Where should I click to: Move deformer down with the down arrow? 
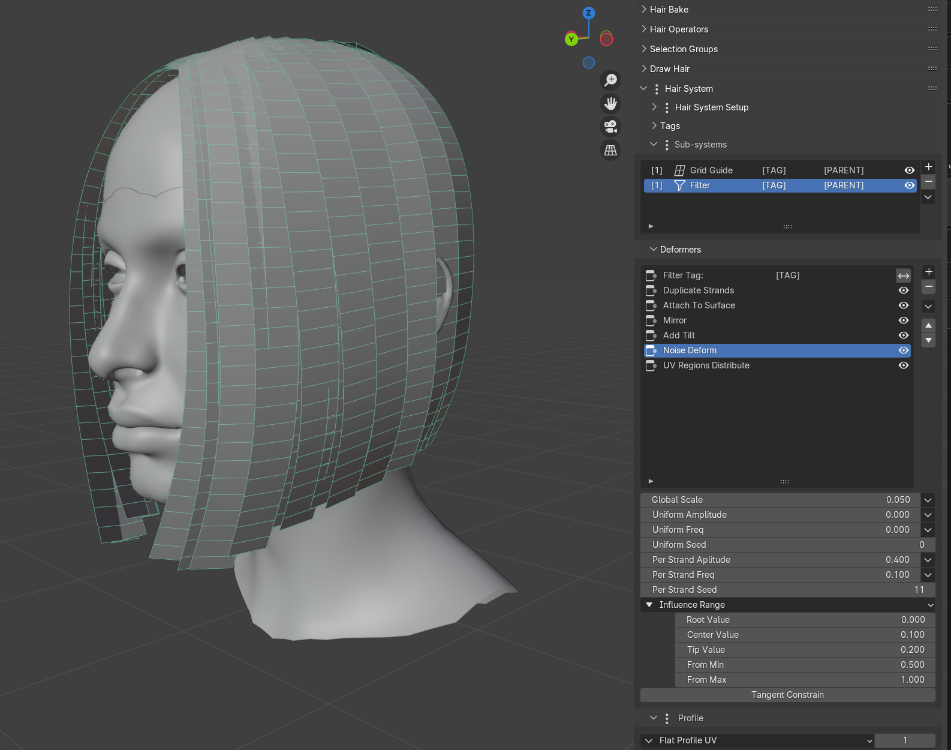(928, 340)
